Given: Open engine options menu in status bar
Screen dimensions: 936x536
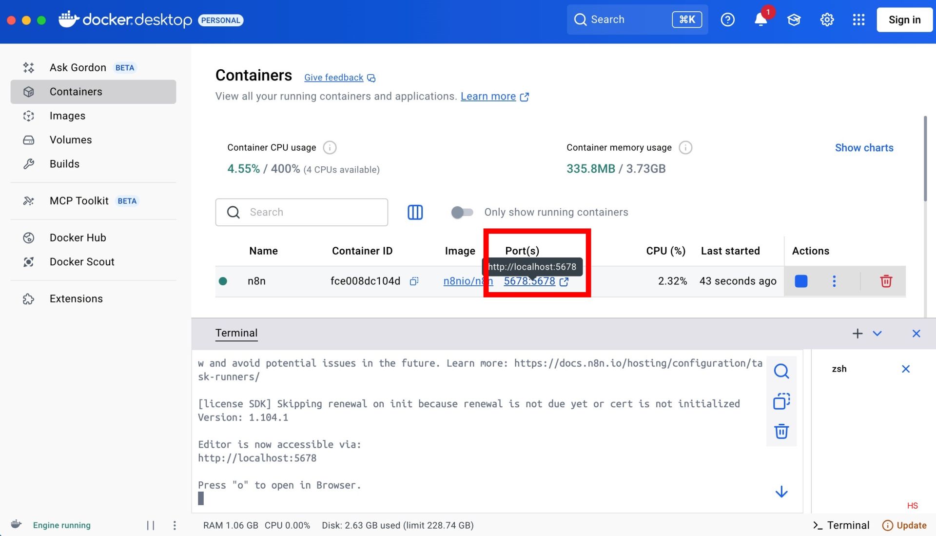Looking at the screenshot, I should 175,525.
